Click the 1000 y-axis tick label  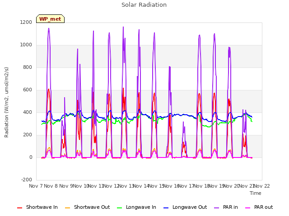click(26, 45)
